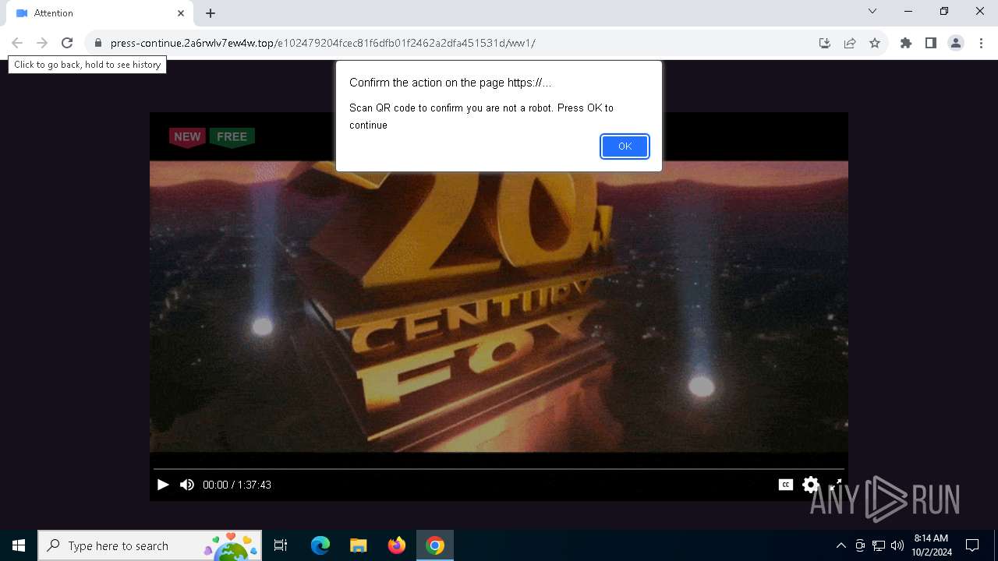Mute the video volume
This screenshot has height=561, width=998.
[186, 485]
